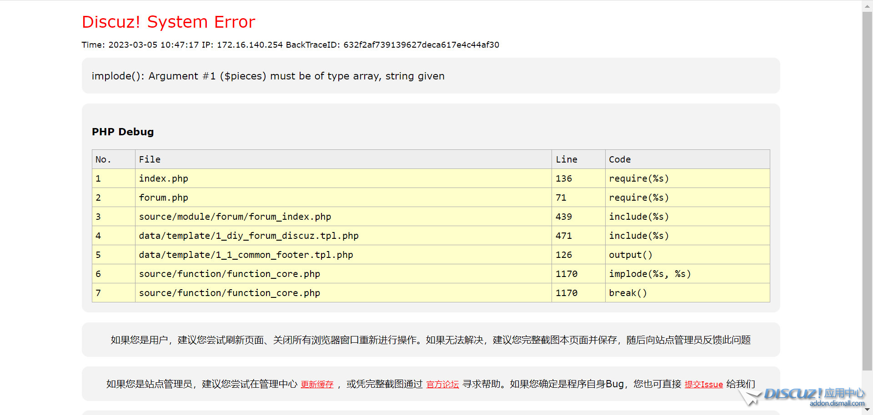Click the implode(%s, %s) code cell
This screenshot has height=415, width=873.
pos(649,274)
